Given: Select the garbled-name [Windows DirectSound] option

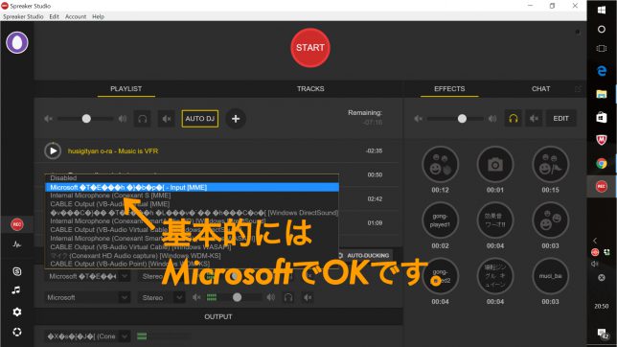Looking at the screenshot, I should [x=192, y=213].
